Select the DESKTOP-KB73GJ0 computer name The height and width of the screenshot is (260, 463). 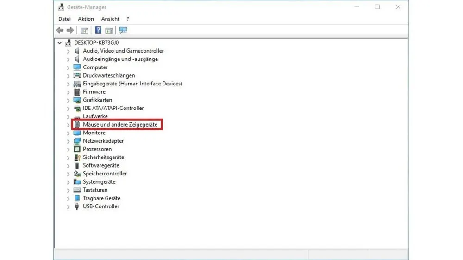[x=96, y=42]
